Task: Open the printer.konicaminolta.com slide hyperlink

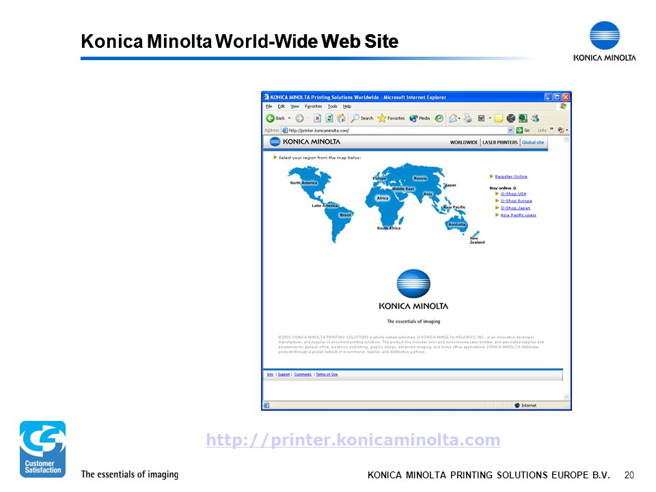Action: [x=353, y=440]
